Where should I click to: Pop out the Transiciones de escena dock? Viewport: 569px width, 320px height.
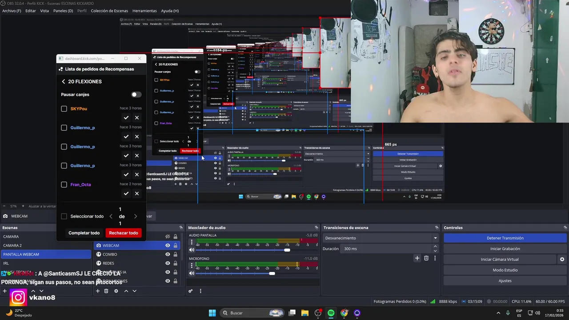437,228
